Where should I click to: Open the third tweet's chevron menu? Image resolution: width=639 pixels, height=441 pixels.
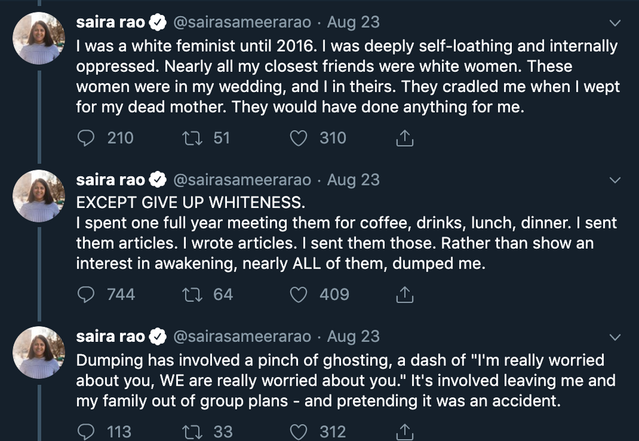coord(614,337)
